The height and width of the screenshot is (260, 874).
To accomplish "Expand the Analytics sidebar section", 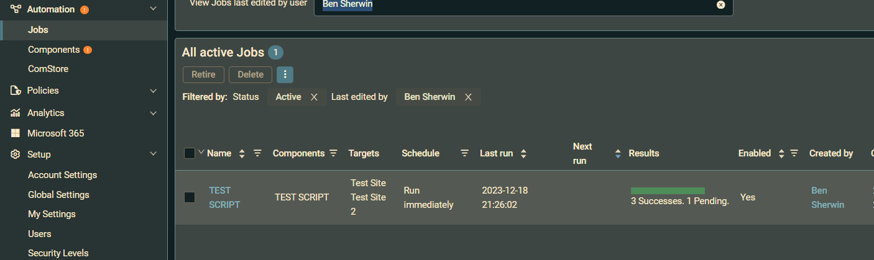I will (154, 113).
